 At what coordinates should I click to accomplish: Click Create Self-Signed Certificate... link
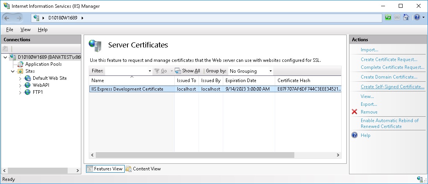click(x=392, y=87)
